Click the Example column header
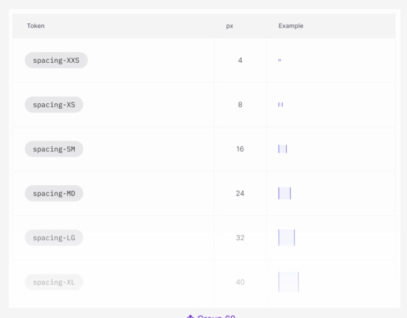 (291, 26)
